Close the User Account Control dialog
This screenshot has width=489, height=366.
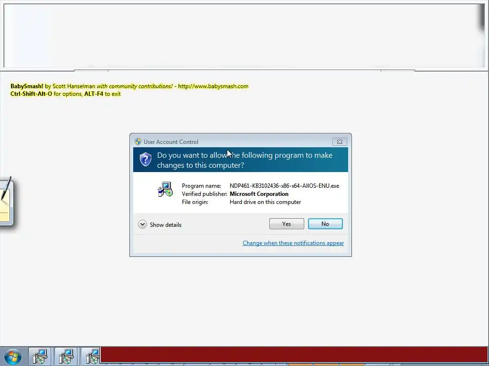click(x=340, y=142)
